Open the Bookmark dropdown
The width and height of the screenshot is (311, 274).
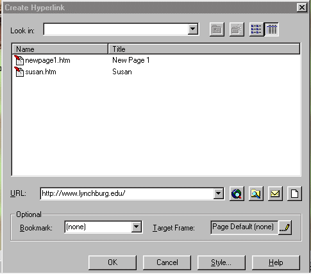coord(137,227)
